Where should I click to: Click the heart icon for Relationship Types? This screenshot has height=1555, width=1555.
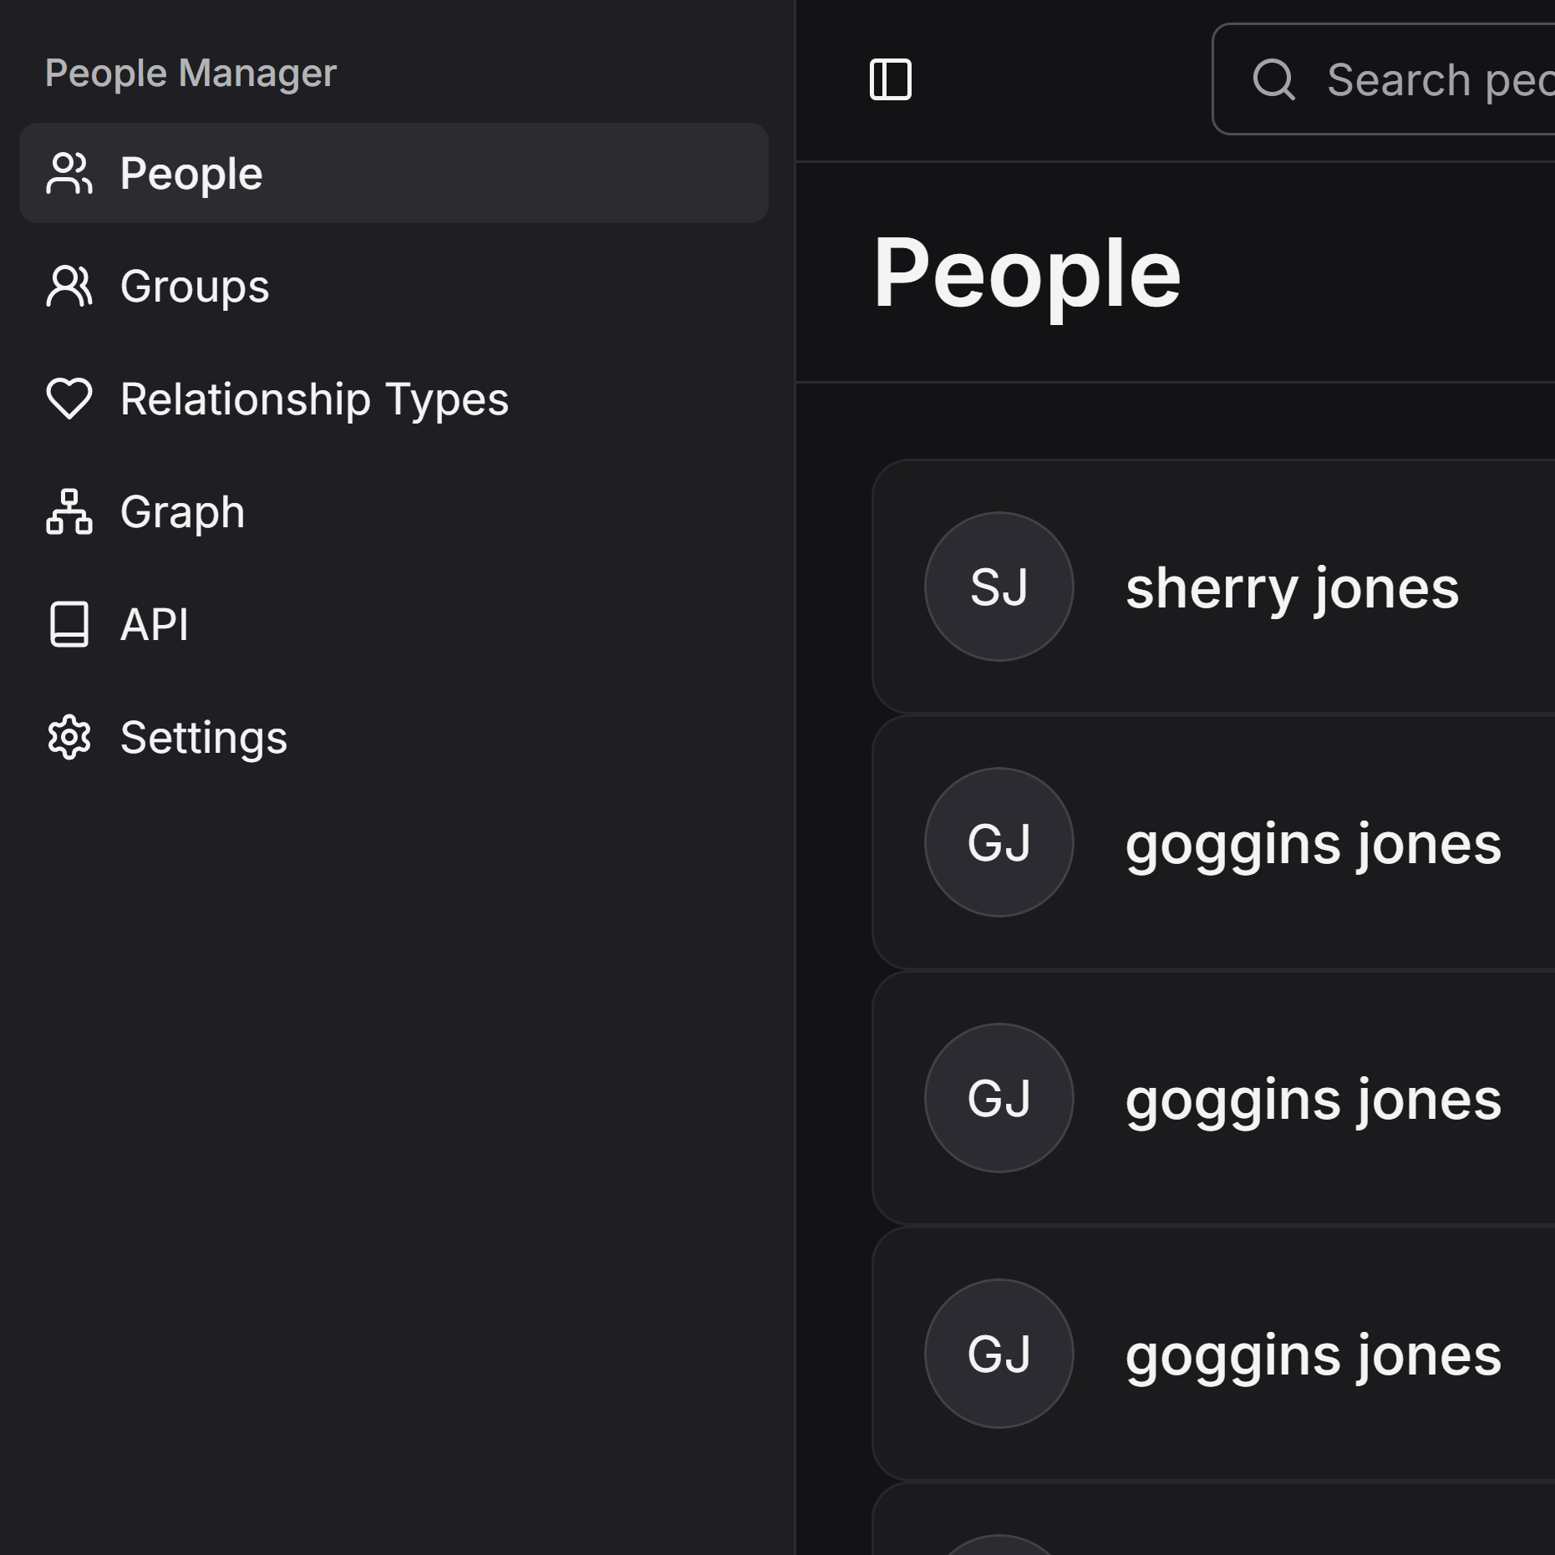pos(69,399)
